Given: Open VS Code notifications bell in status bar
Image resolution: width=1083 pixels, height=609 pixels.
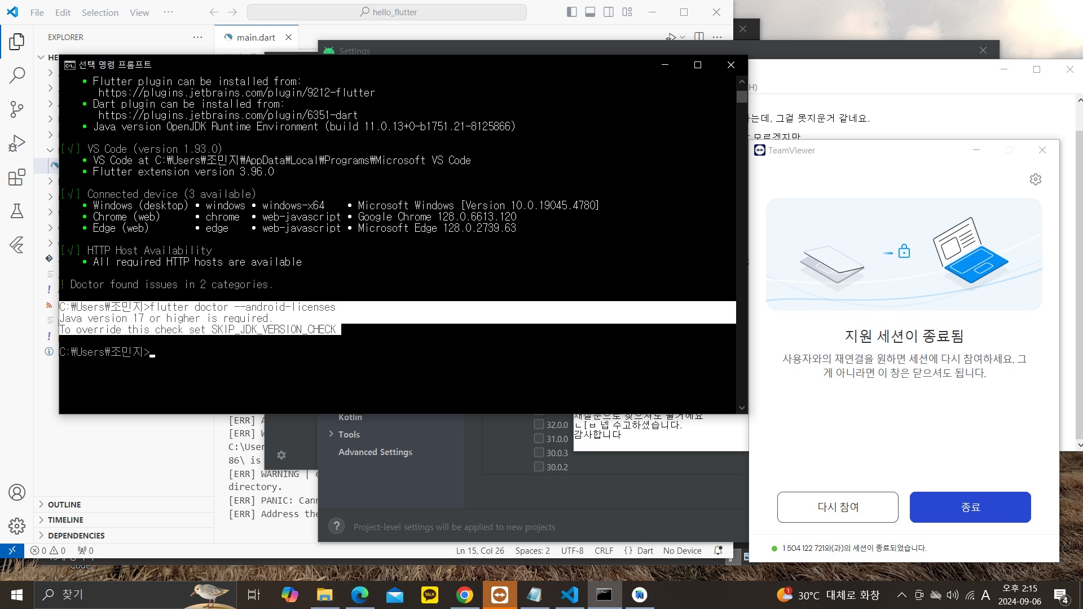Looking at the screenshot, I should point(718,550).
